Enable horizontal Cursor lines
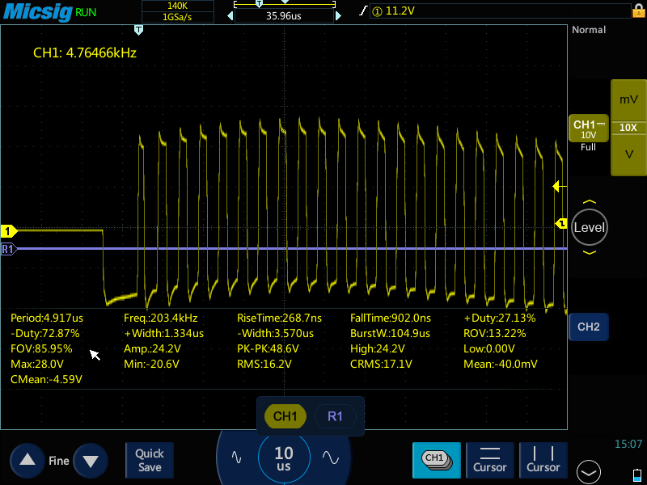 click(490, 460)
